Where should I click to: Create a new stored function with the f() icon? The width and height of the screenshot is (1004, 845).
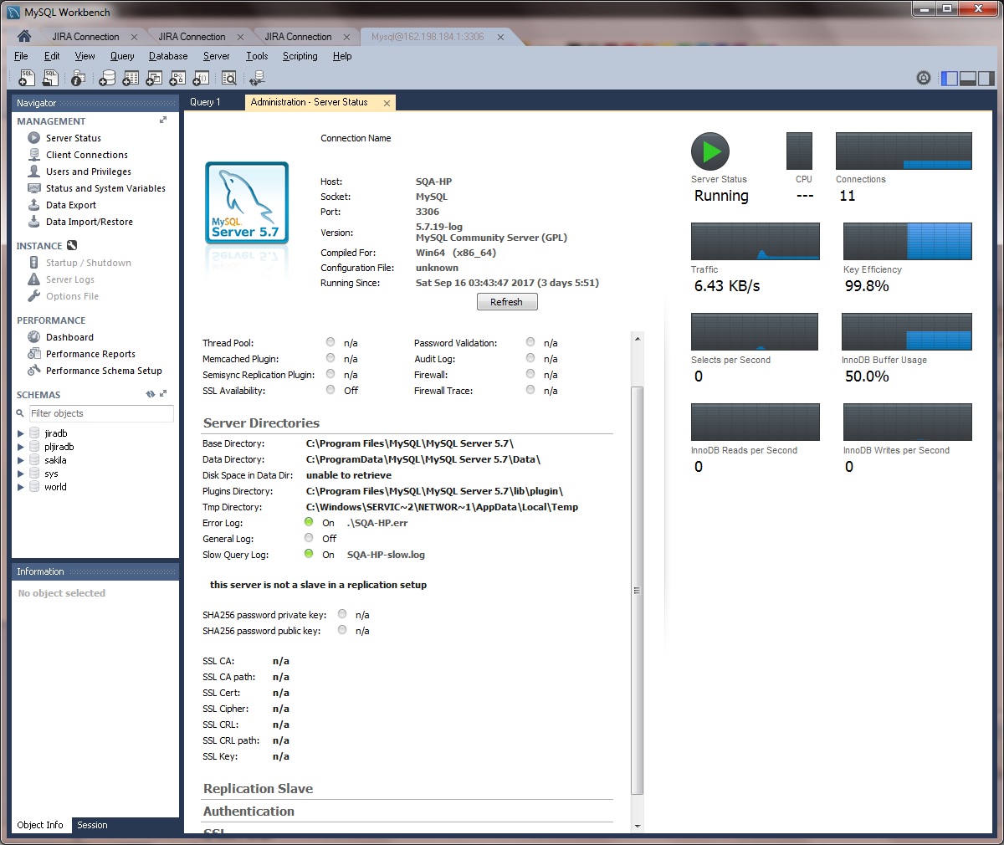[x=201, y=77]
